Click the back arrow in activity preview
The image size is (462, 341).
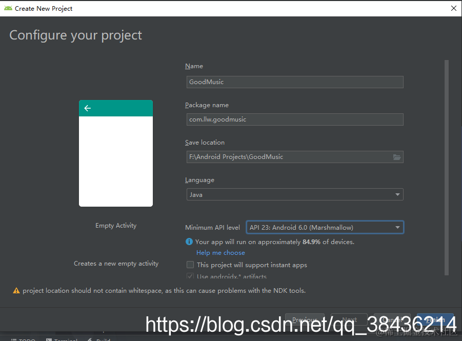[88, 108]
